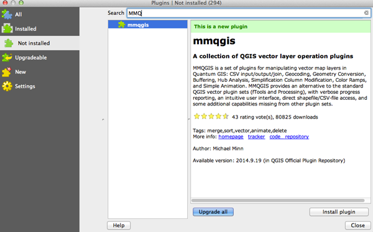Show the New plugins tab

point(21,72)
